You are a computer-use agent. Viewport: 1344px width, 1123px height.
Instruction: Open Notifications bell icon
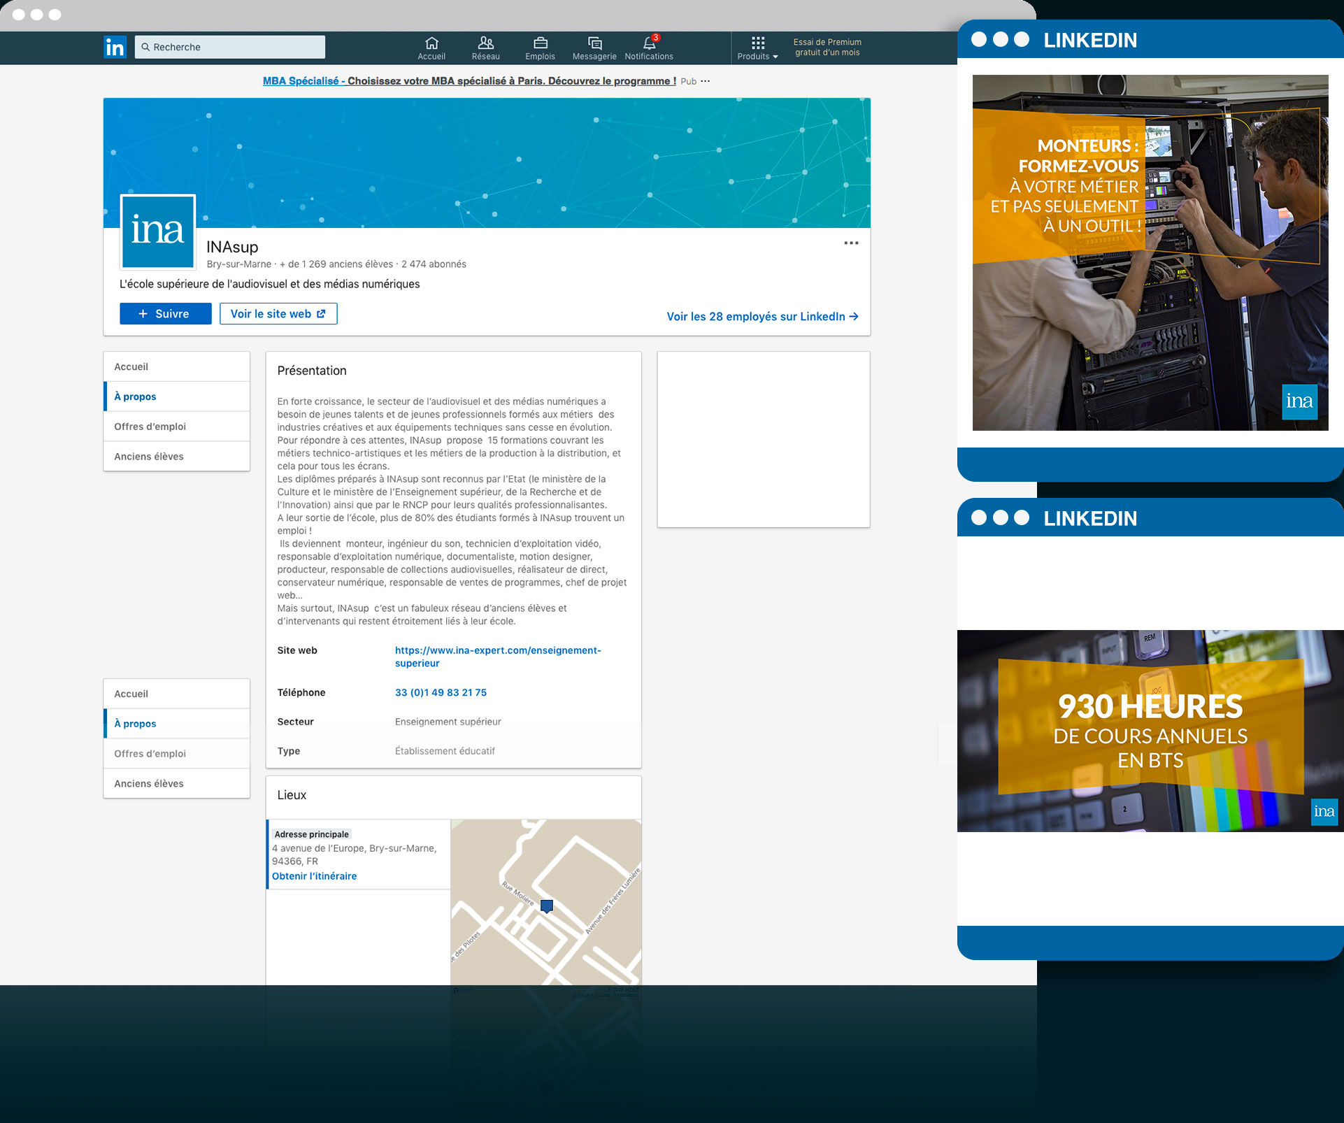649,48
